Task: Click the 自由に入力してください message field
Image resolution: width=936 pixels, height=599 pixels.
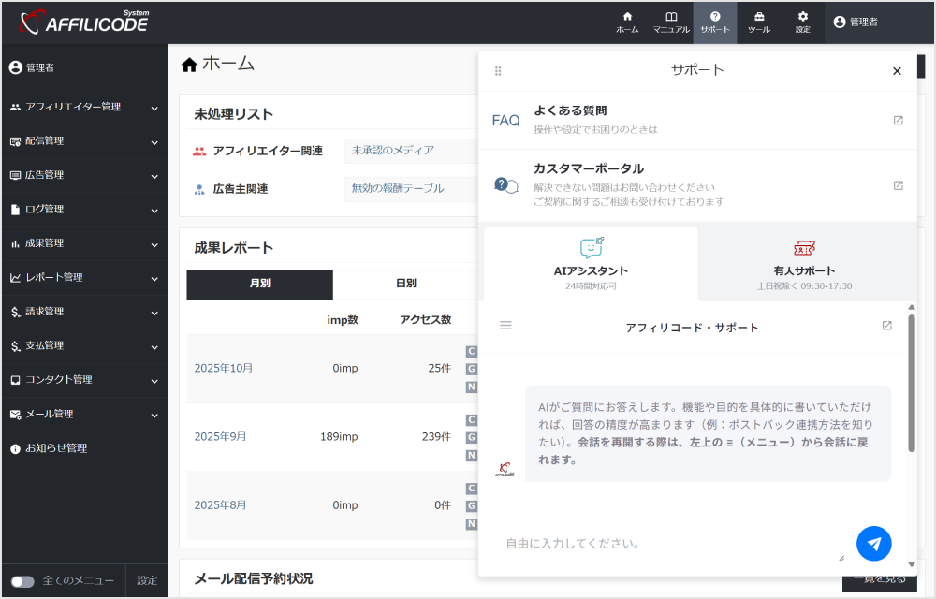Action: 669,544
